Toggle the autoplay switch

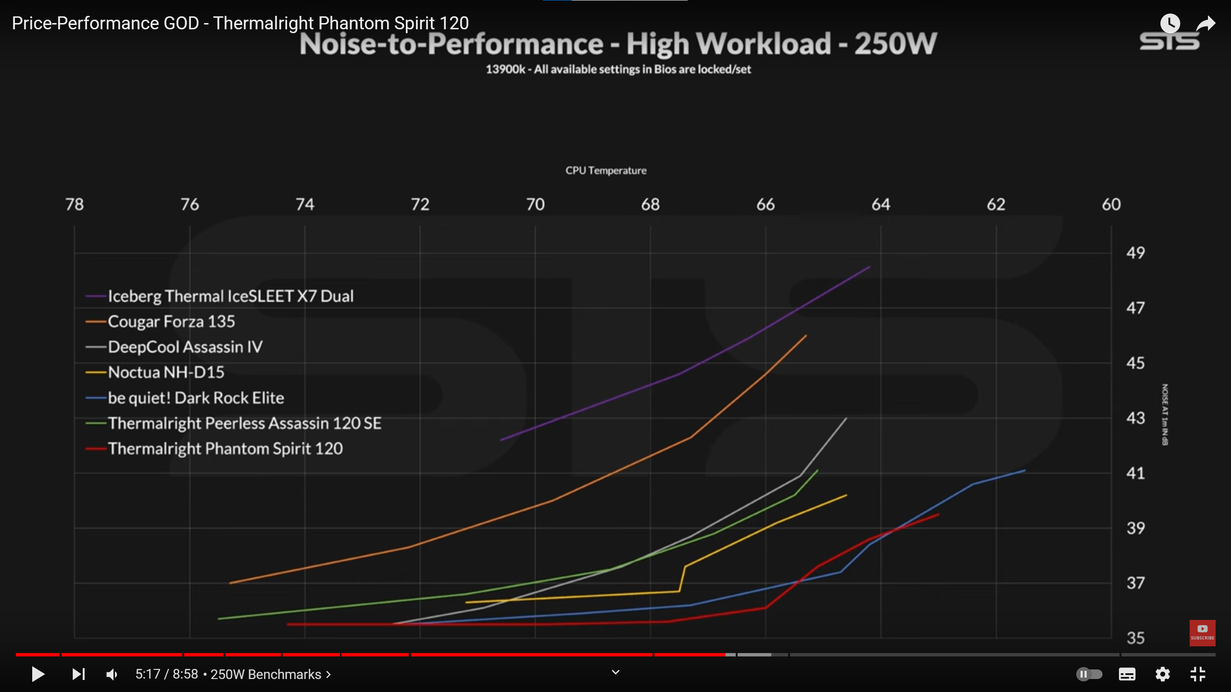click(x=1089, y=674)
